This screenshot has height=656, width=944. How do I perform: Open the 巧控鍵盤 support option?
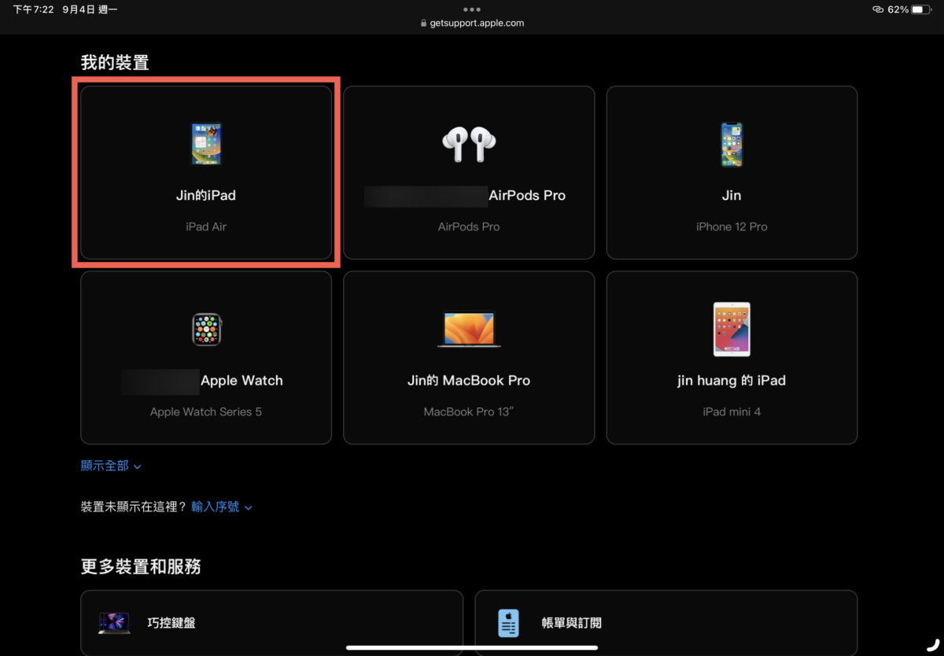pos(271,623)
